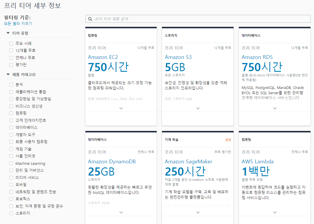This screenshot has width=314, height=224.
Task: Expand the Amazon EC2 card chevron
Action: (x=121, y=108)
